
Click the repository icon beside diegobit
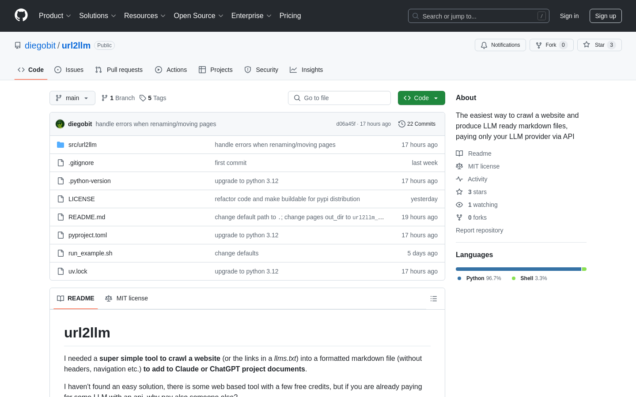[x=18, y=45]
